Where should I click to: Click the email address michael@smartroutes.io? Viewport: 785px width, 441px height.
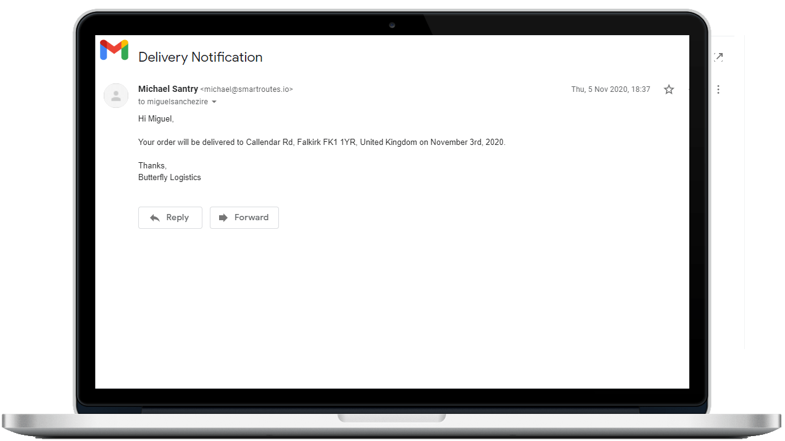(246, 89)
